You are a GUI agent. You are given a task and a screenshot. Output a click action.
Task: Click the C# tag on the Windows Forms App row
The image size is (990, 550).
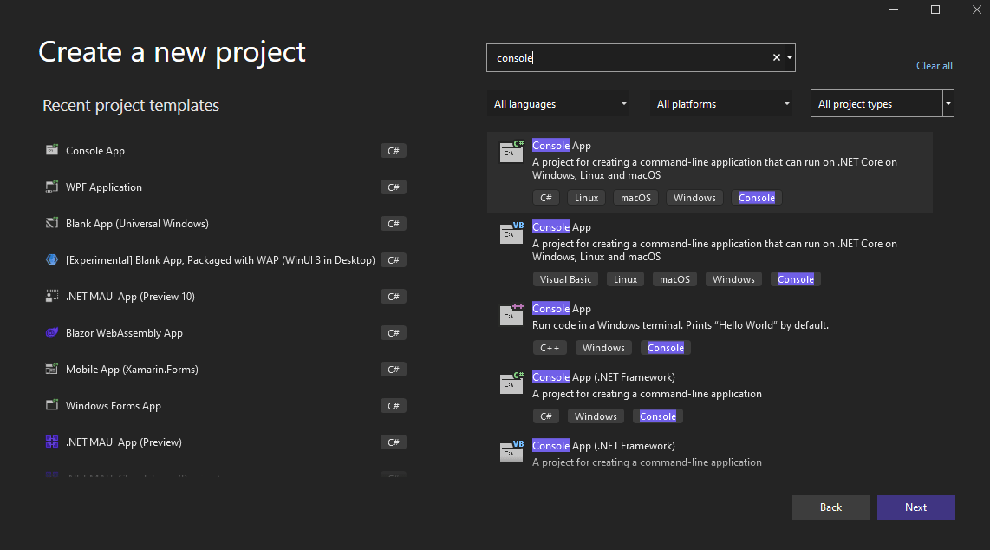(x=394, y=405)
